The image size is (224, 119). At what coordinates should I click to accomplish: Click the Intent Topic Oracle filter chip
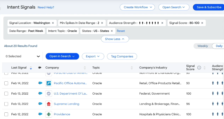point(63,31)
